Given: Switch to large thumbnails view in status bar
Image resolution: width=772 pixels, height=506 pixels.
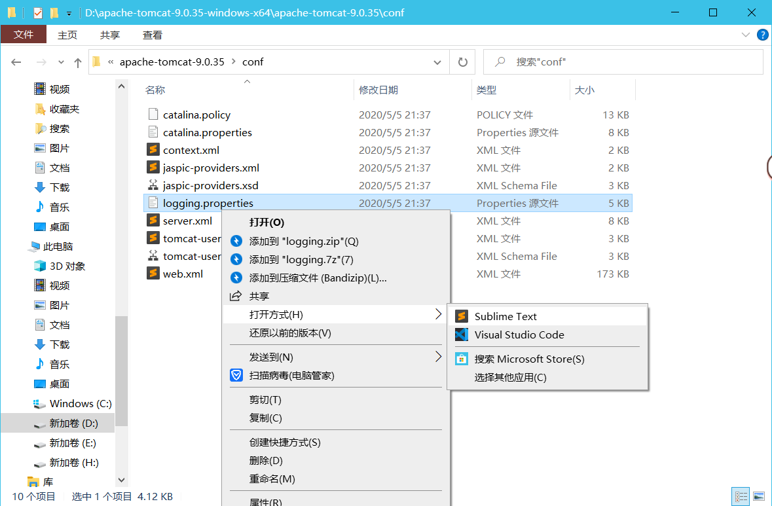Looking at the screenshot, I should click(760, 496).
